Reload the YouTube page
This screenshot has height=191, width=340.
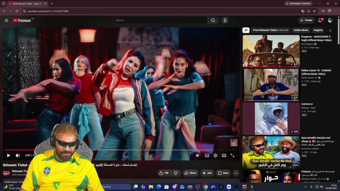[x=17, y=11]
